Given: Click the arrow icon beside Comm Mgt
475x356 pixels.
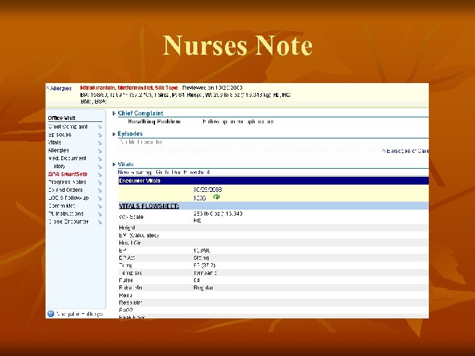Looking at the screenshot, I should (x=100, y=206).
